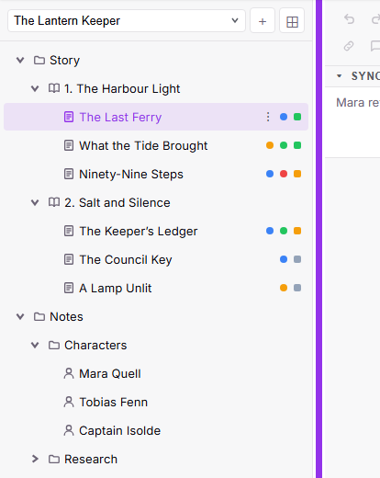Click book icon of The Harbour Light
The width and height of the screenshot is (380, 478).
pyautogui.click(x=54, y=88)
